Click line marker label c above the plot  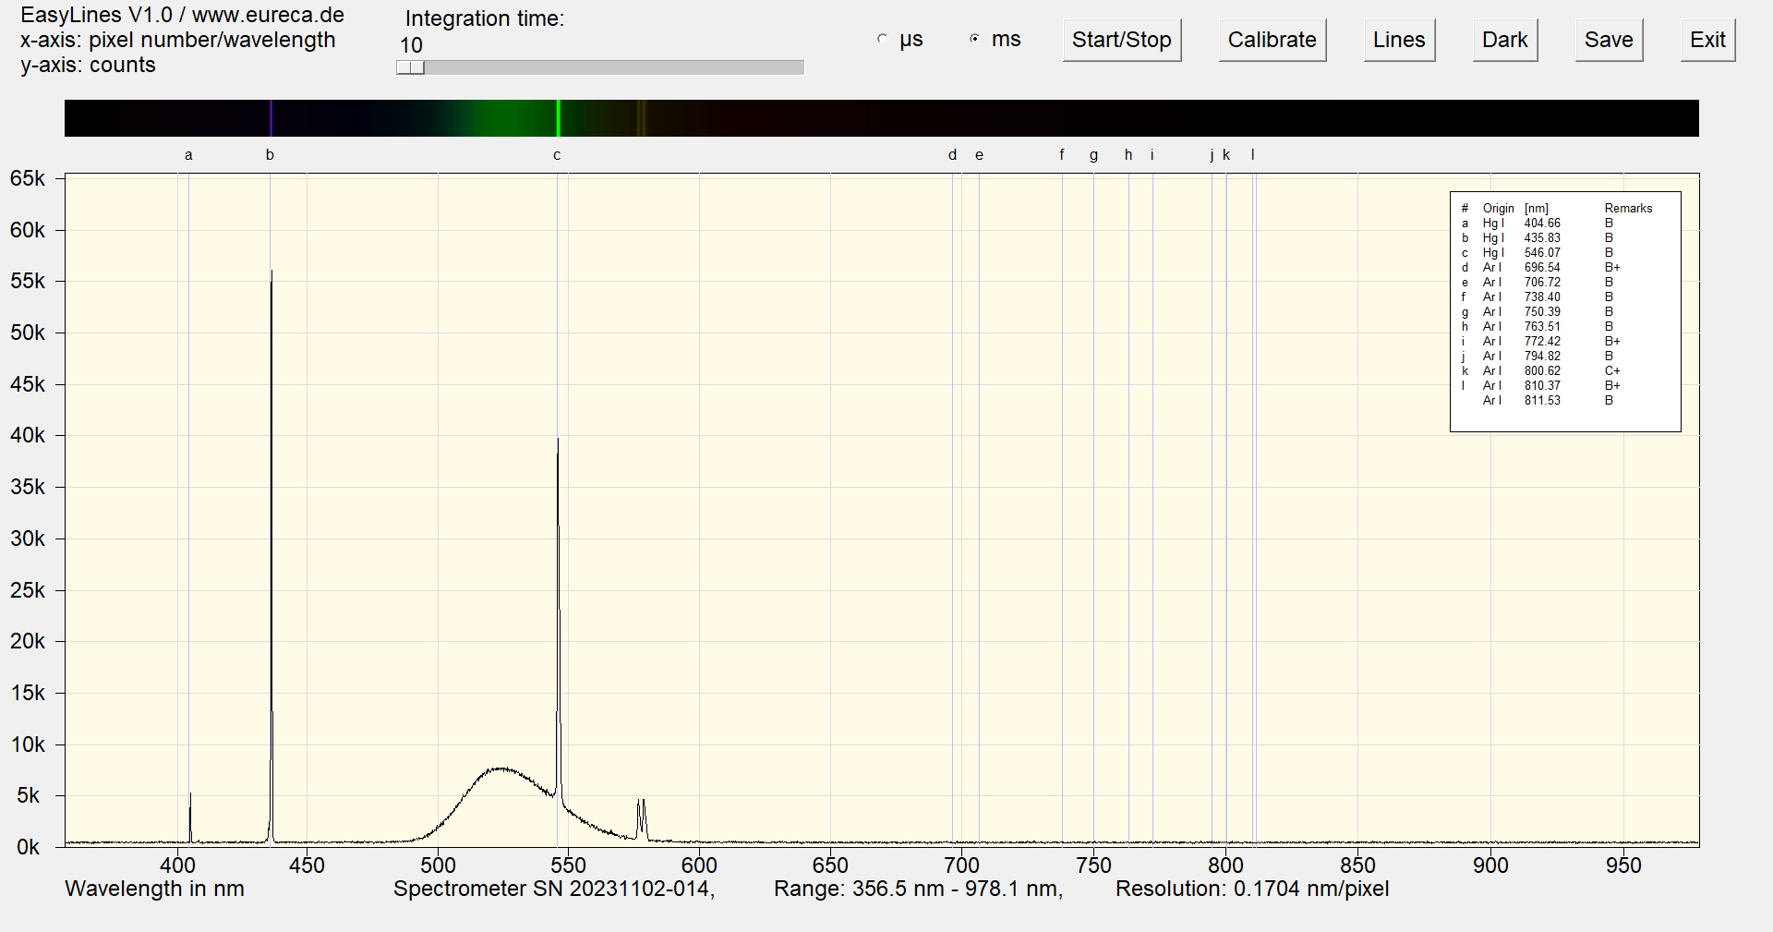pos(557,155)
